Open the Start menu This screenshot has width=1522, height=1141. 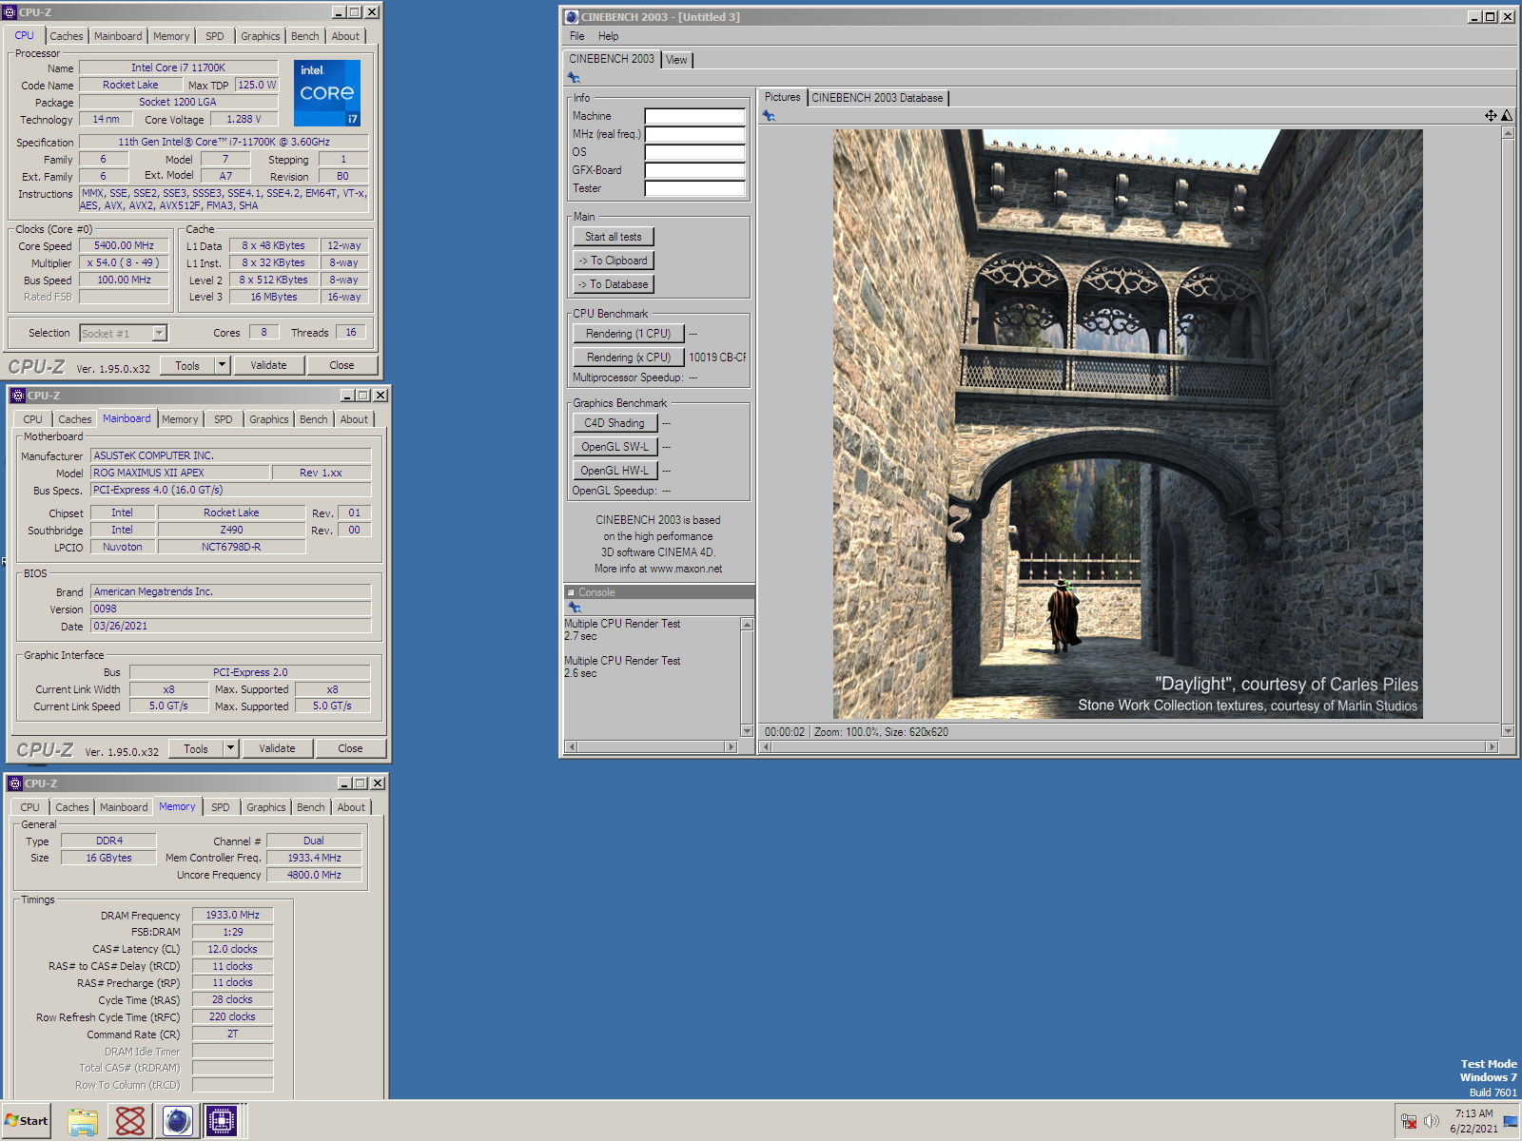(x=26, y=1121)
